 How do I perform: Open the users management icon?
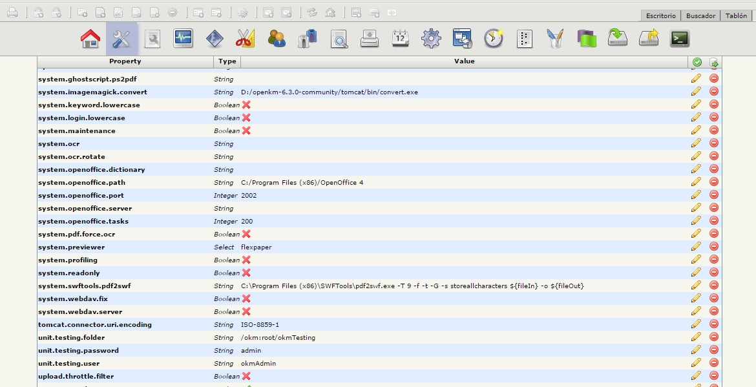[277, 39]
